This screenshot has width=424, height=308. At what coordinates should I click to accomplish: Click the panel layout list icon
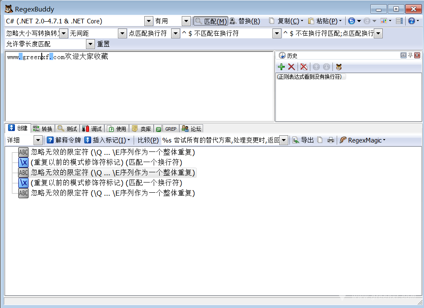coord(399,21)
